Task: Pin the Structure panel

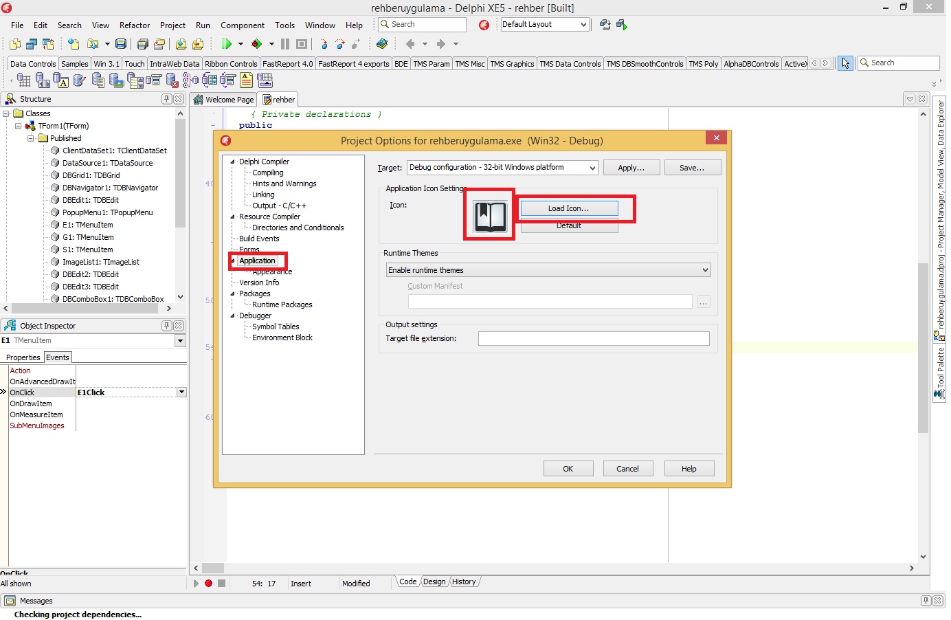Action: coord(167,98)
